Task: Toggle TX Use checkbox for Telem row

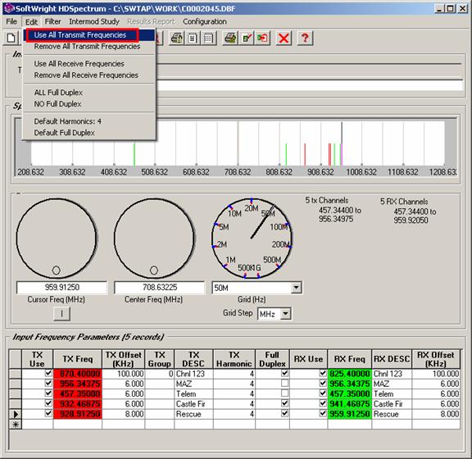Action: point(48,393)
